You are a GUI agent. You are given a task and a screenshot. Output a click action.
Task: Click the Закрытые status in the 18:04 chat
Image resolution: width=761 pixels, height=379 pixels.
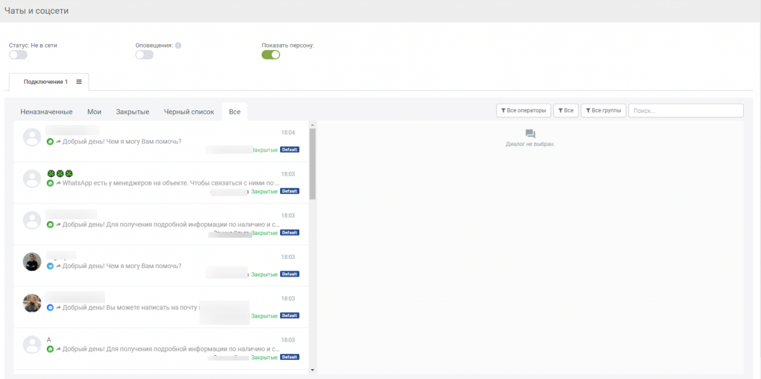tap(264, 150)
